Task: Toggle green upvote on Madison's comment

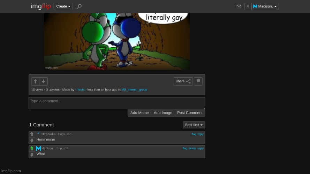Action: [32, 148]
